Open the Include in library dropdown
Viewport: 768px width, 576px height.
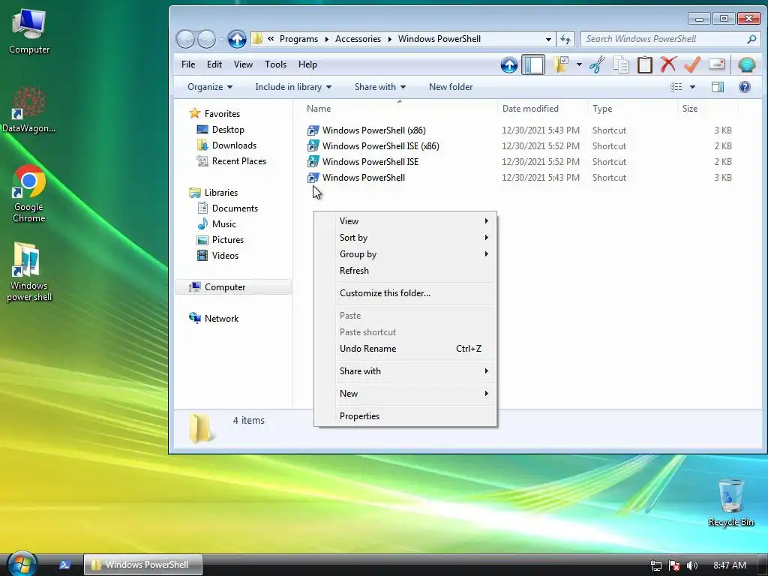pyautogui.click(x=293, y=87)
